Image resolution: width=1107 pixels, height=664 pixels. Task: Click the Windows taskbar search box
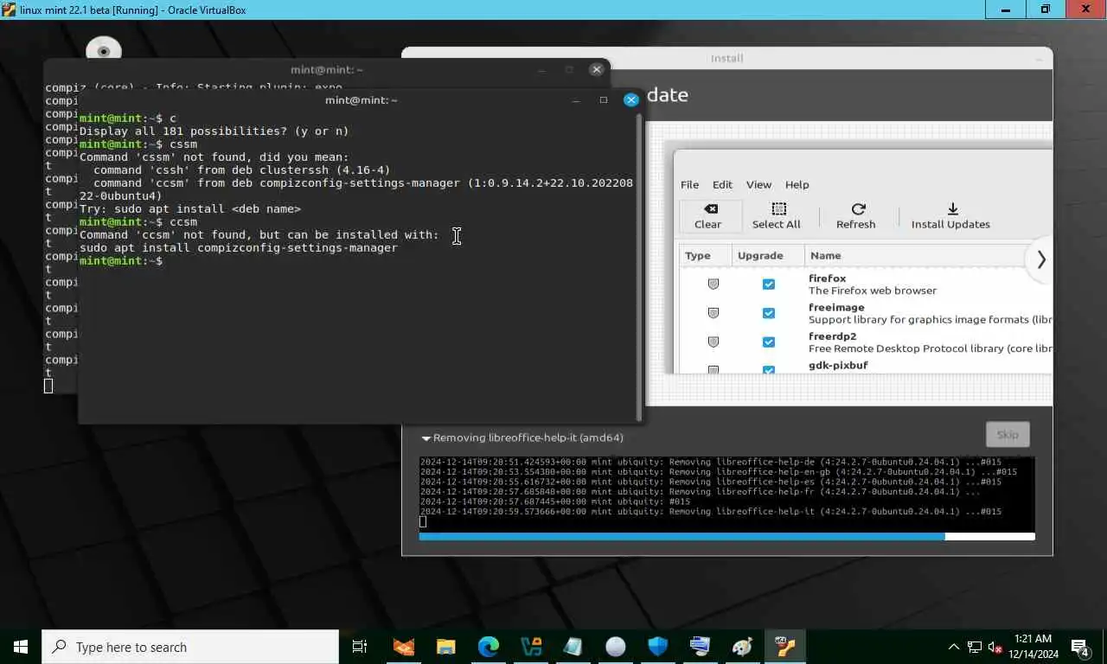coord(190,647)
